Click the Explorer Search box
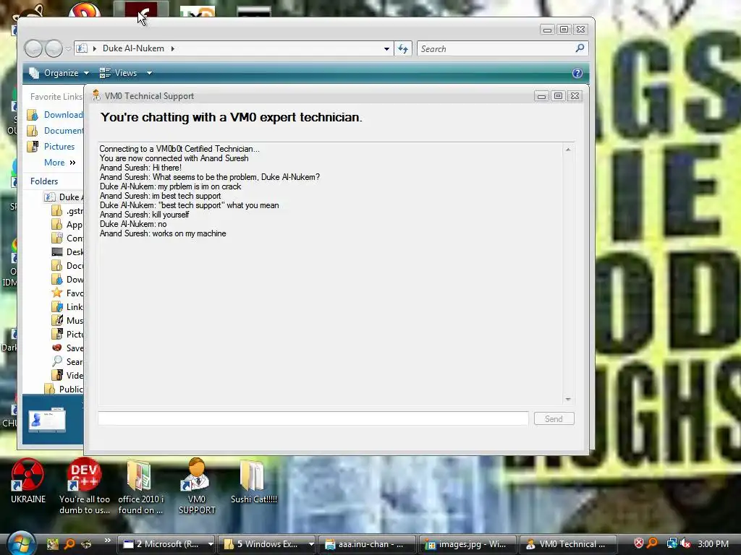The height and width of the screenshot is (555, 741). (x=496, y=48)
